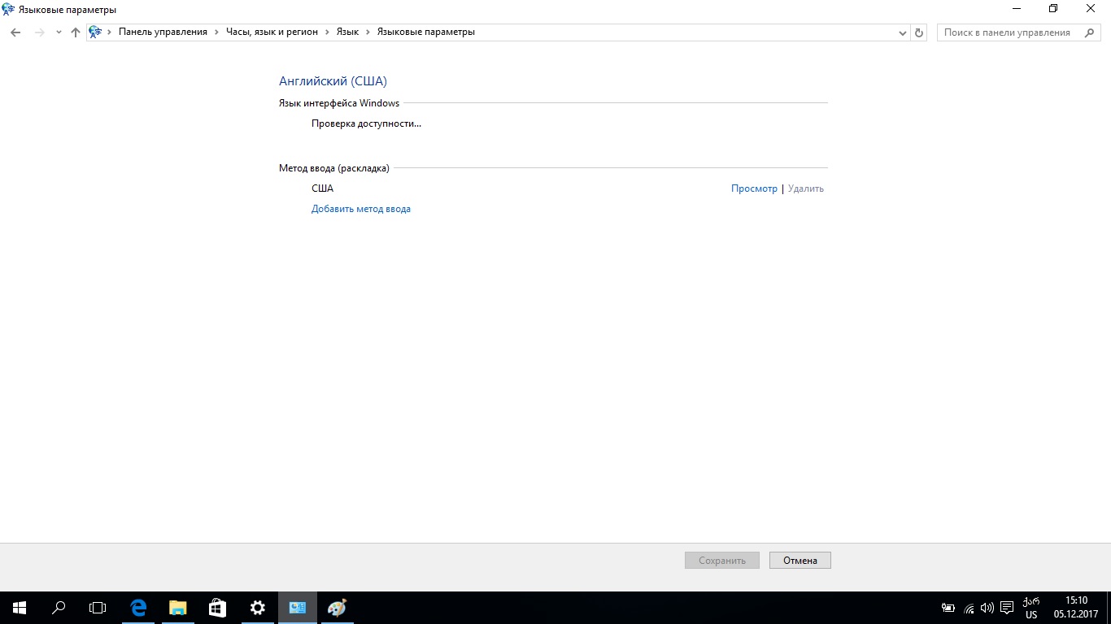Click the Английский (США) heading
Image resolution: width=1111 pixels, height=624 pixels.
click(x=333, y=81)
